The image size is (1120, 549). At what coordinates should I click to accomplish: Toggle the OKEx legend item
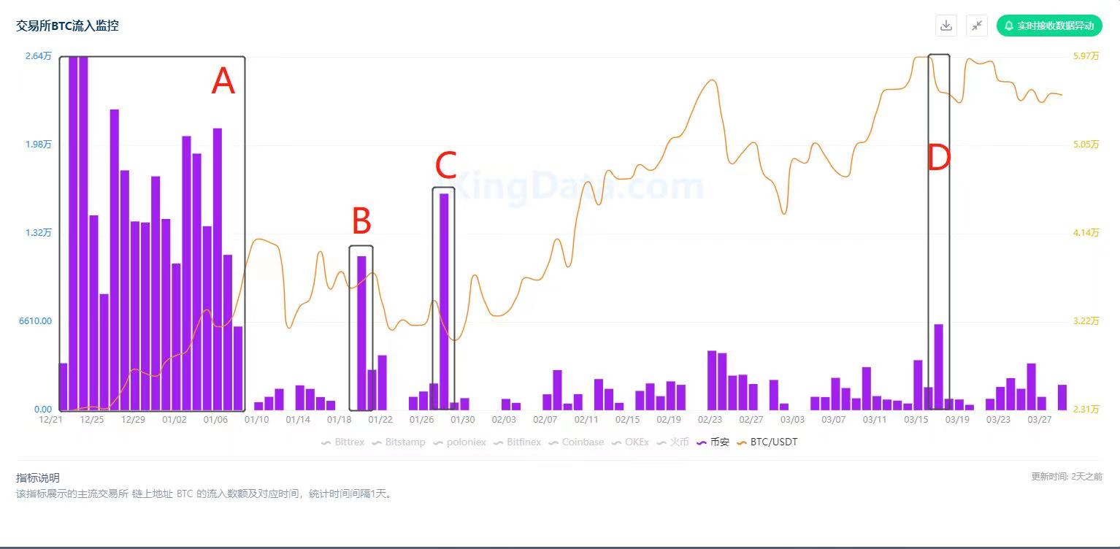[632, 442]
